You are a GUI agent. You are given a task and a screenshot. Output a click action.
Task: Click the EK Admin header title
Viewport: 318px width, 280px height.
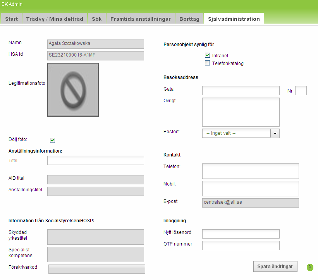[12, 4]
